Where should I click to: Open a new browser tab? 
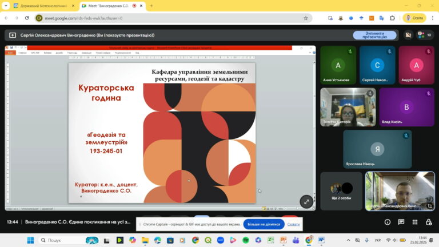tap(151, 6)
